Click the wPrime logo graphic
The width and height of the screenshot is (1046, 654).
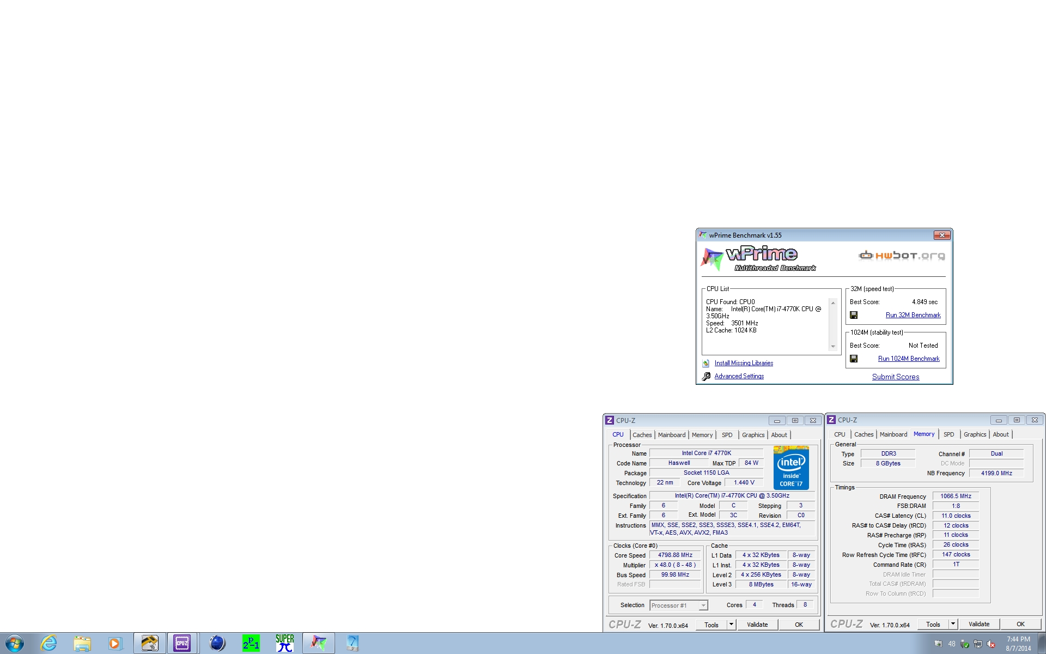[x=758, y=258]
